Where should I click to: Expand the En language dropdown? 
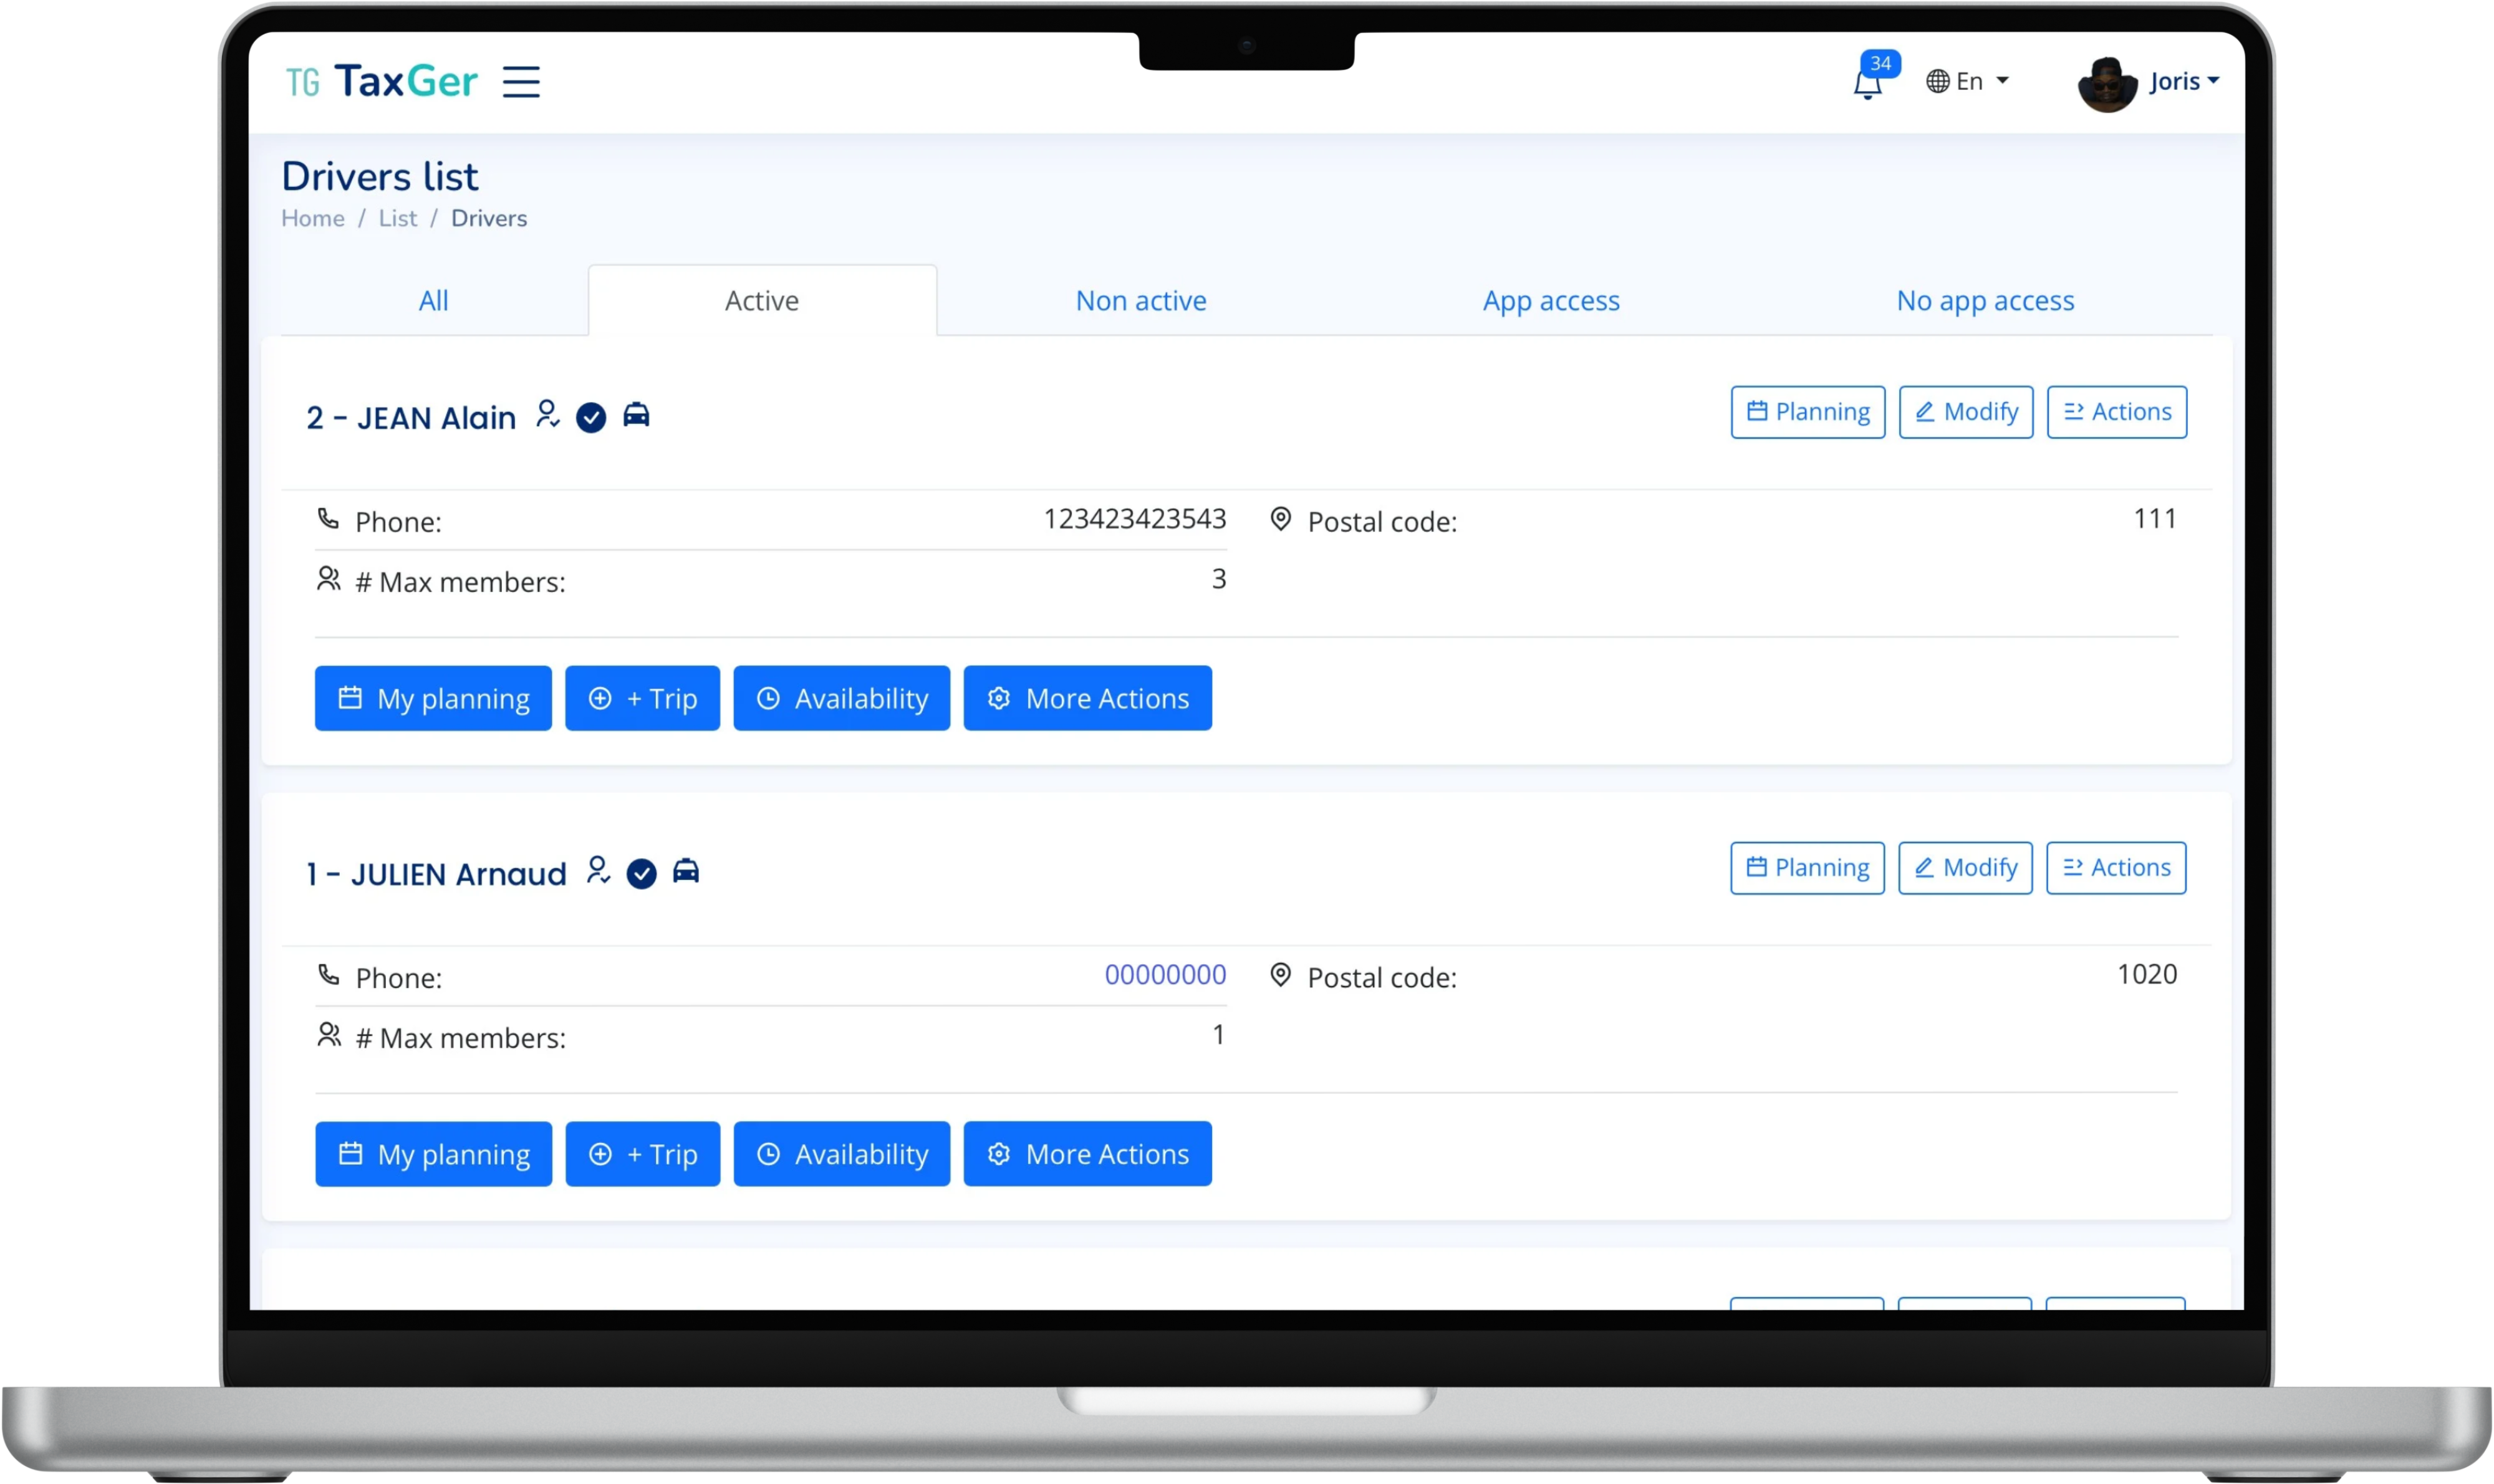click(1968, 81)
